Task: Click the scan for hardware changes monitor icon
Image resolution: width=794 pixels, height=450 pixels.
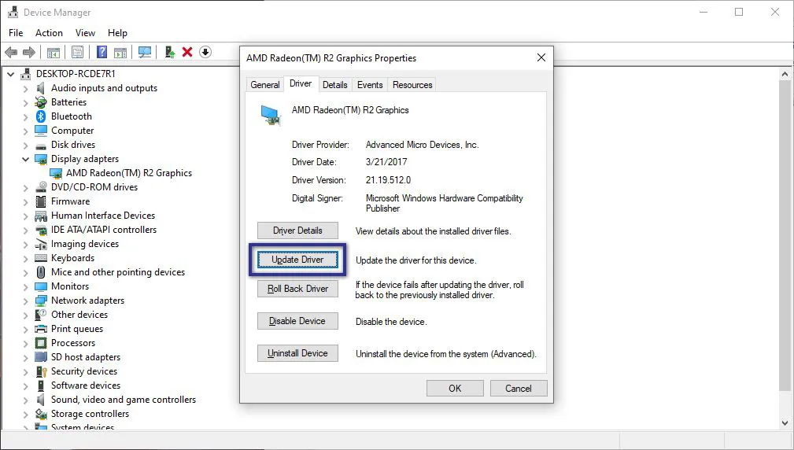Action: point(145,52)
